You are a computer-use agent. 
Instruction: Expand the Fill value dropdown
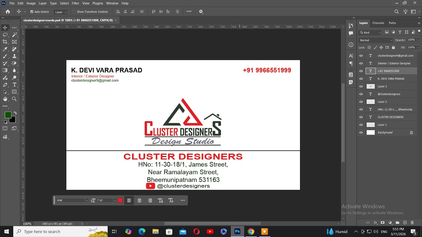pyautogui.click(x=418, y=47)
